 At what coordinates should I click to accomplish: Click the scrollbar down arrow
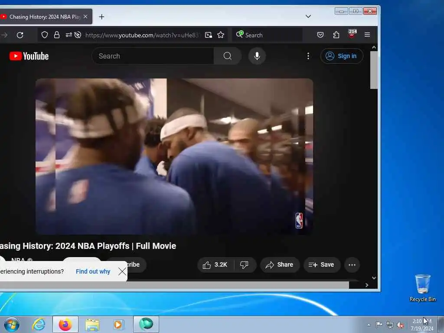(374, 278)
